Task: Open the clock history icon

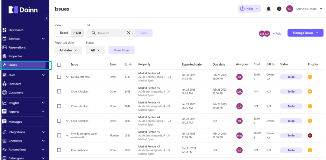Action: [x=279, y=9]
